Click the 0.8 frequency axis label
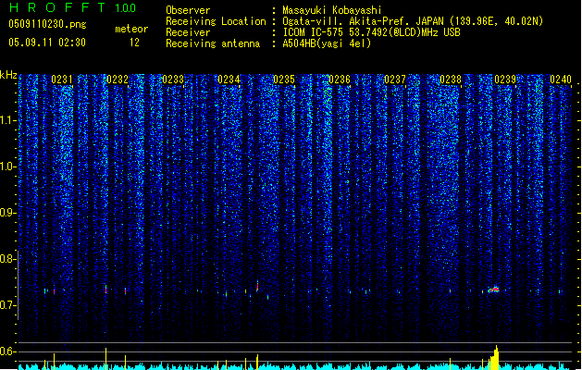582x370 pixels. click(x=8, y=259)
